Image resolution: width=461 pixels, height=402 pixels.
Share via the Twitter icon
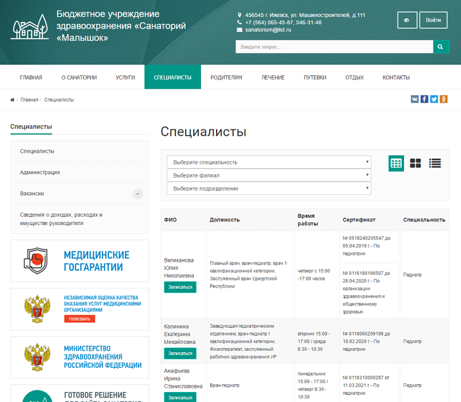point(434,99)
